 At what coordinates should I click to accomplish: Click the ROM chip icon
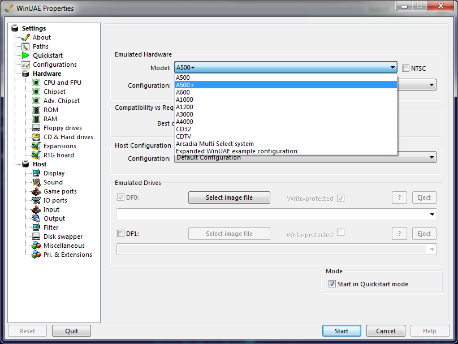tap(36, 110)
